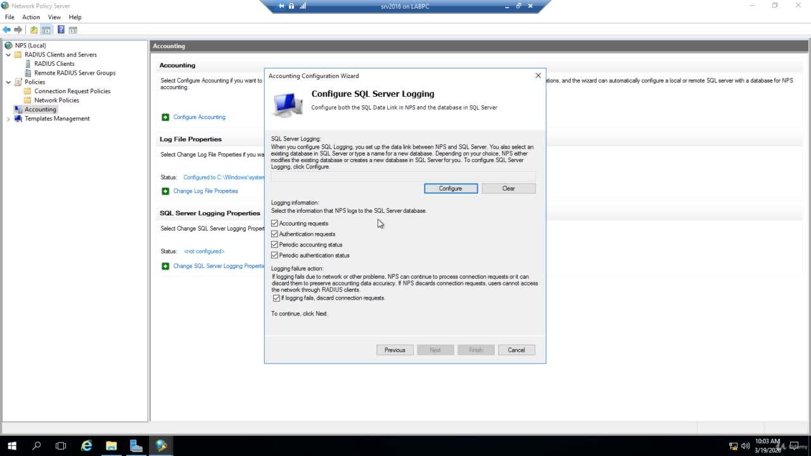Click the volume icon in the system tray

point(745,446)
